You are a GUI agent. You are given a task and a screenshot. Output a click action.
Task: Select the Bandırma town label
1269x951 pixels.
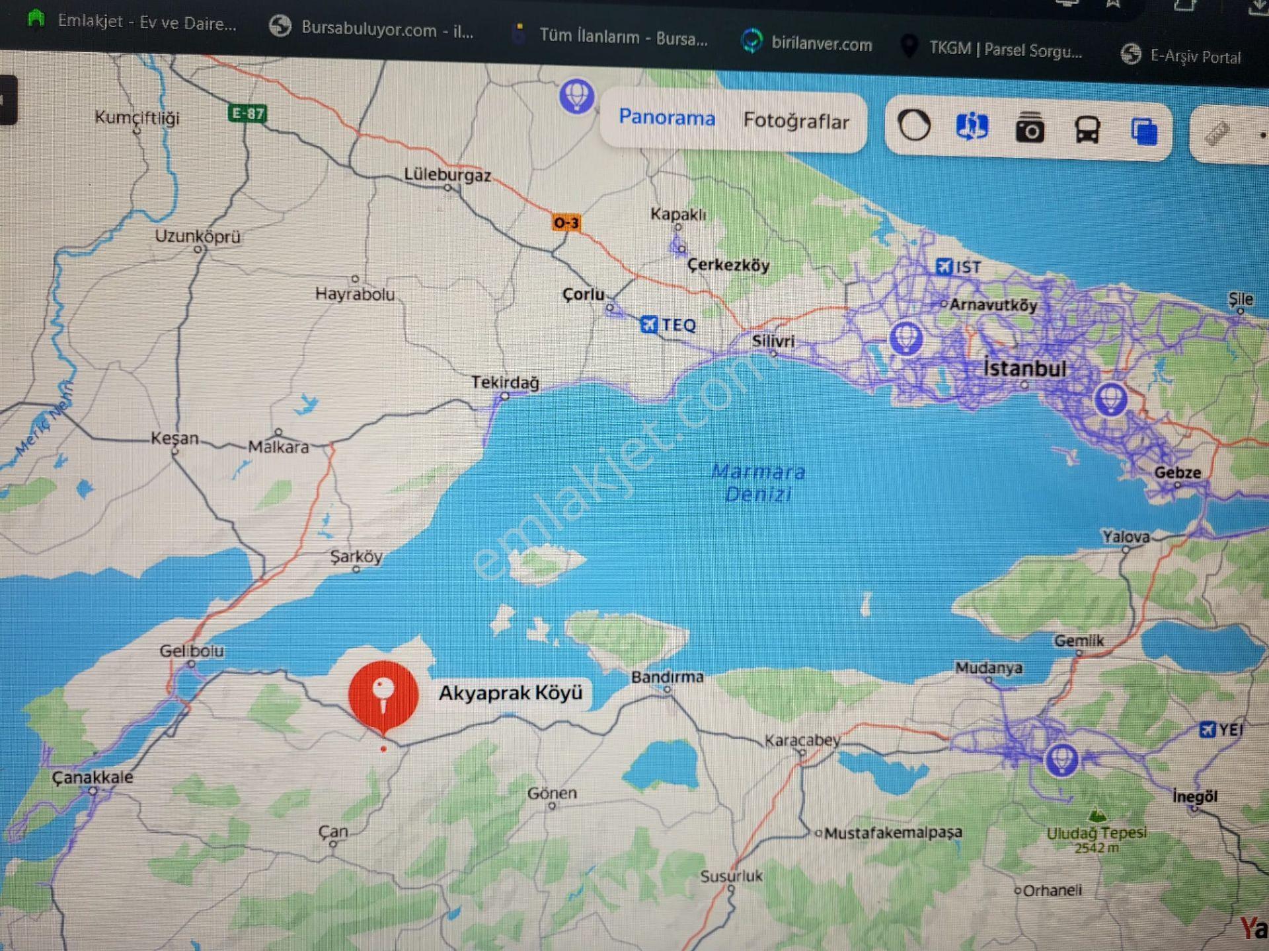(667, 677)
